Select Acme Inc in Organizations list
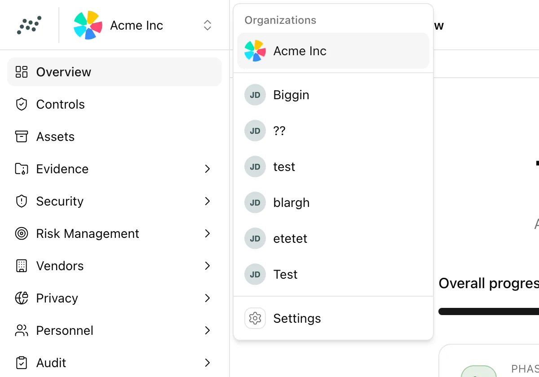 333,51
